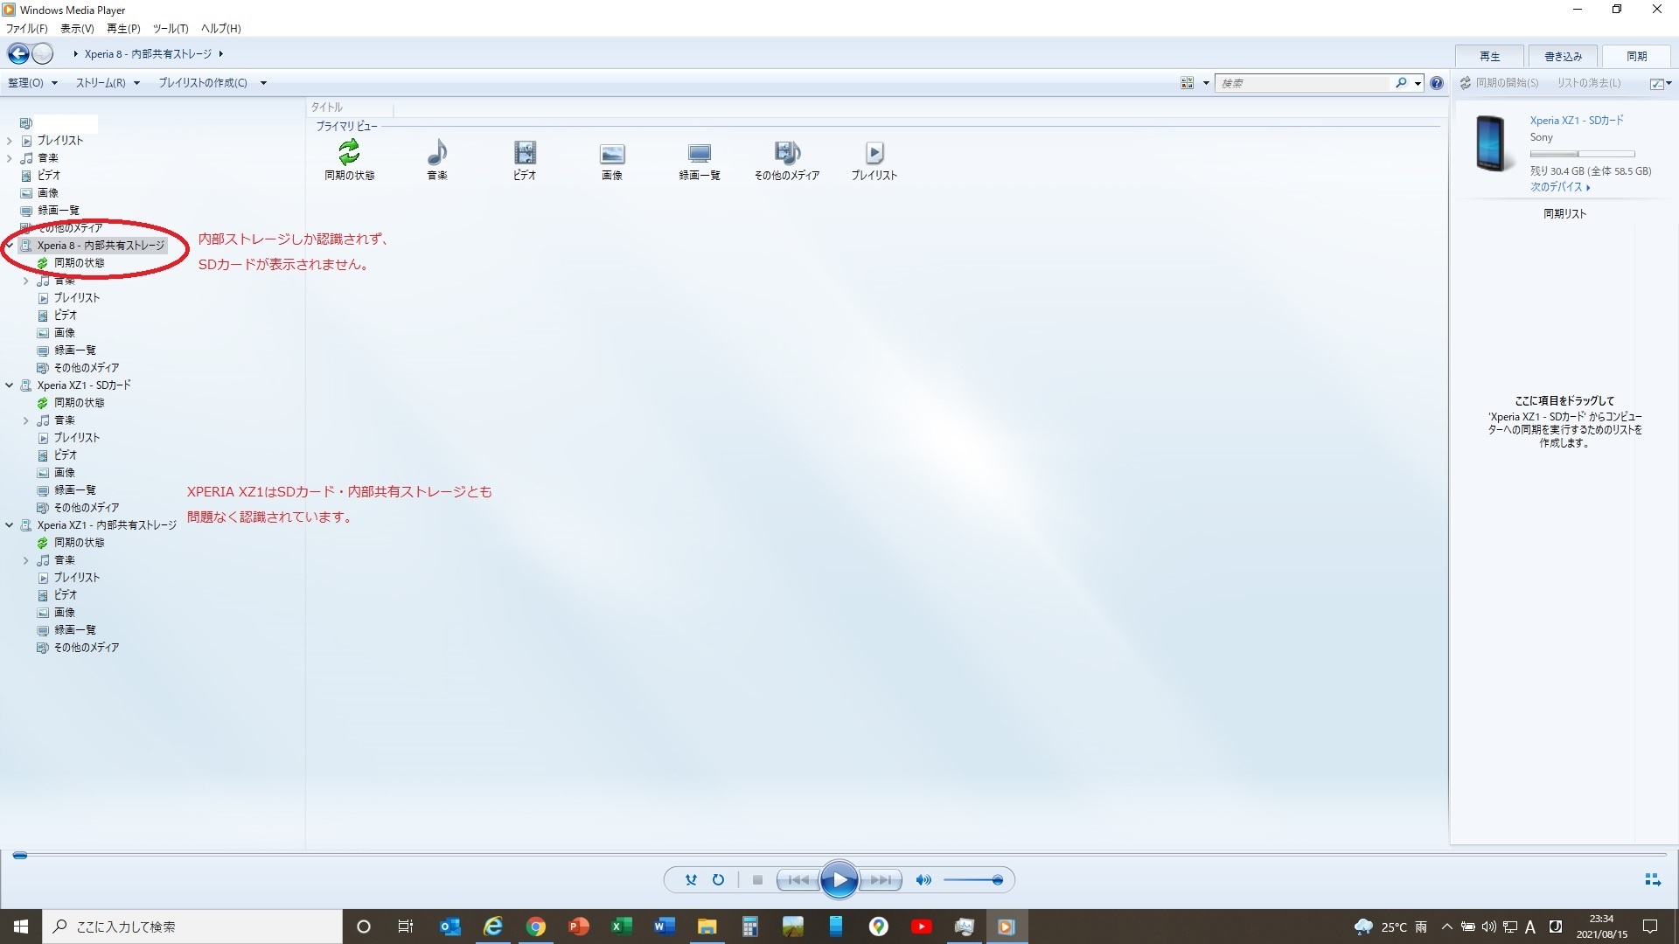1679x944 pixels.
Task: Collapse the Xperia XZ1 - SDカード node
Action: pyautogui.click(x=9, y=385)
